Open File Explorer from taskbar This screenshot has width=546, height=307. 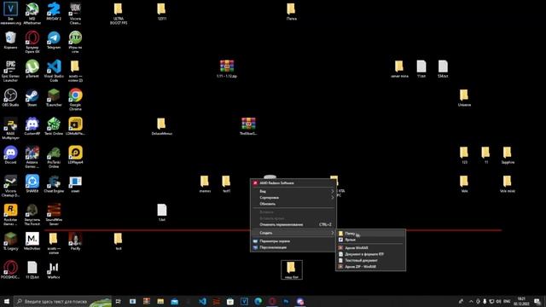tap(160, 301)
